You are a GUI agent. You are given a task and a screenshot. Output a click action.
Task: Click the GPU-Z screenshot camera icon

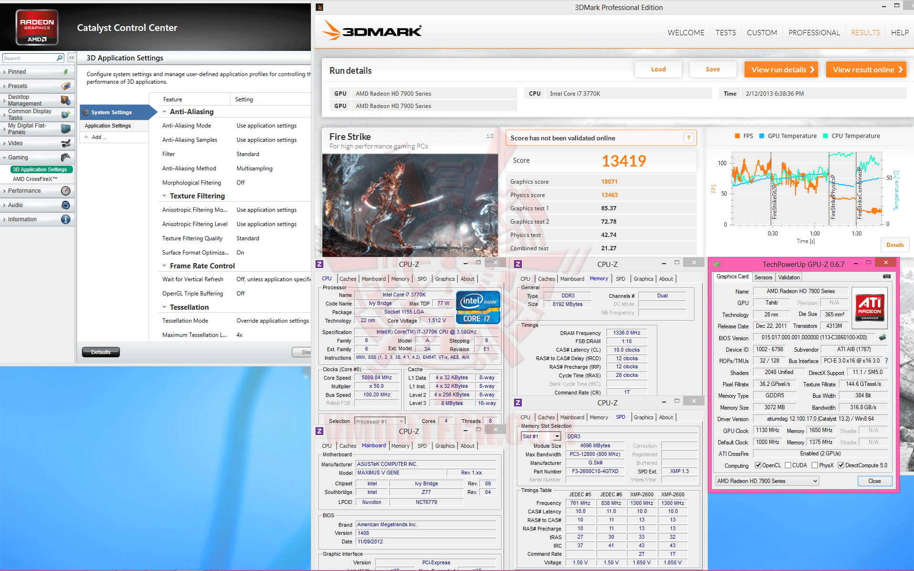(886, 276)
